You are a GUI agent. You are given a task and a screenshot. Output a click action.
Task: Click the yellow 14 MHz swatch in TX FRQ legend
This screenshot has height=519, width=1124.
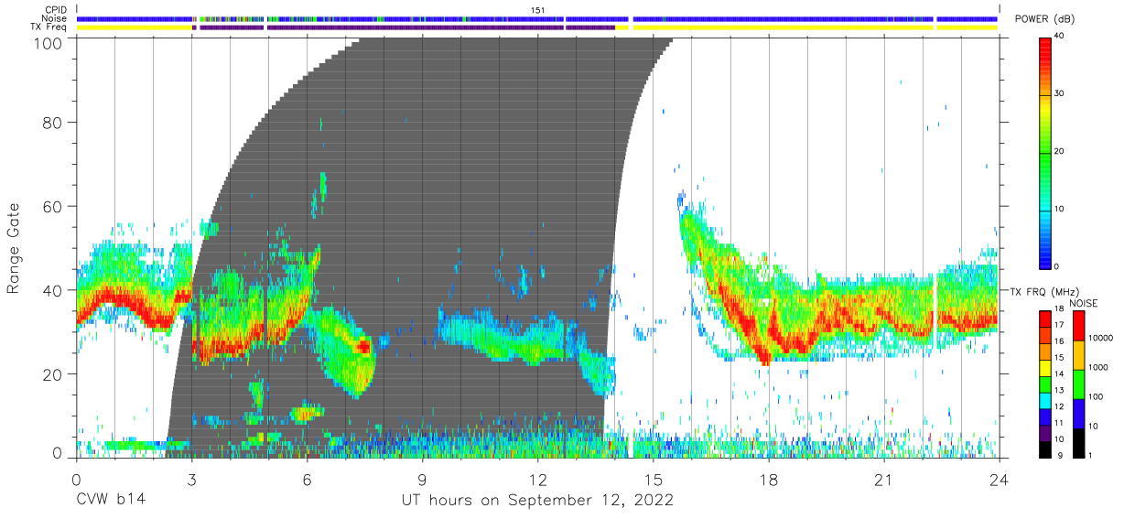pos(1045,368)
